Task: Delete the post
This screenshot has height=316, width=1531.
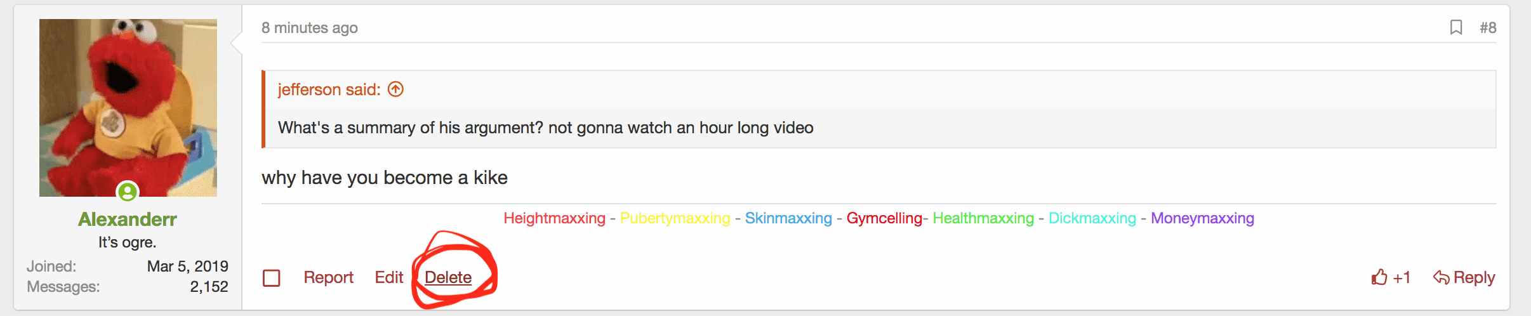Action: 448,277
